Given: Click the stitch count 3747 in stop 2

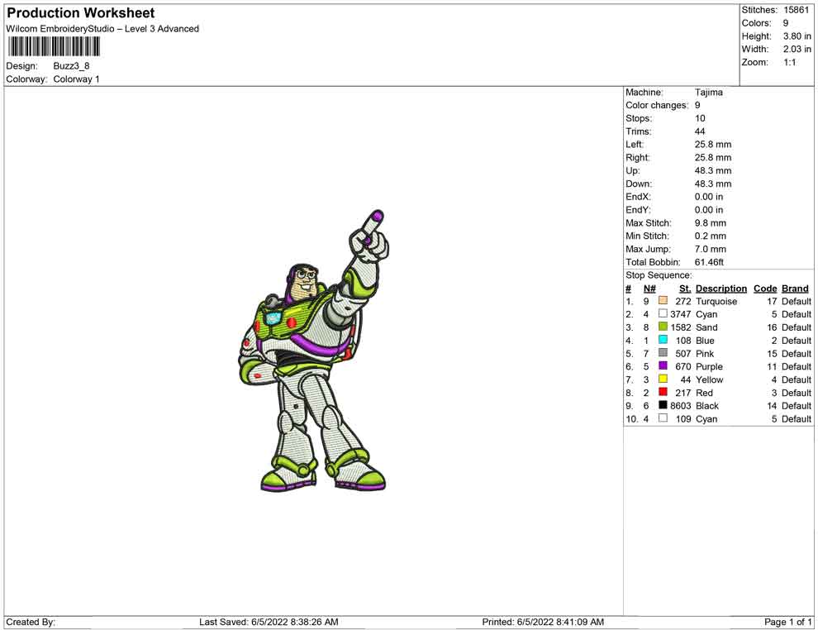Looking at the screenshot, I should coord(681,315).
